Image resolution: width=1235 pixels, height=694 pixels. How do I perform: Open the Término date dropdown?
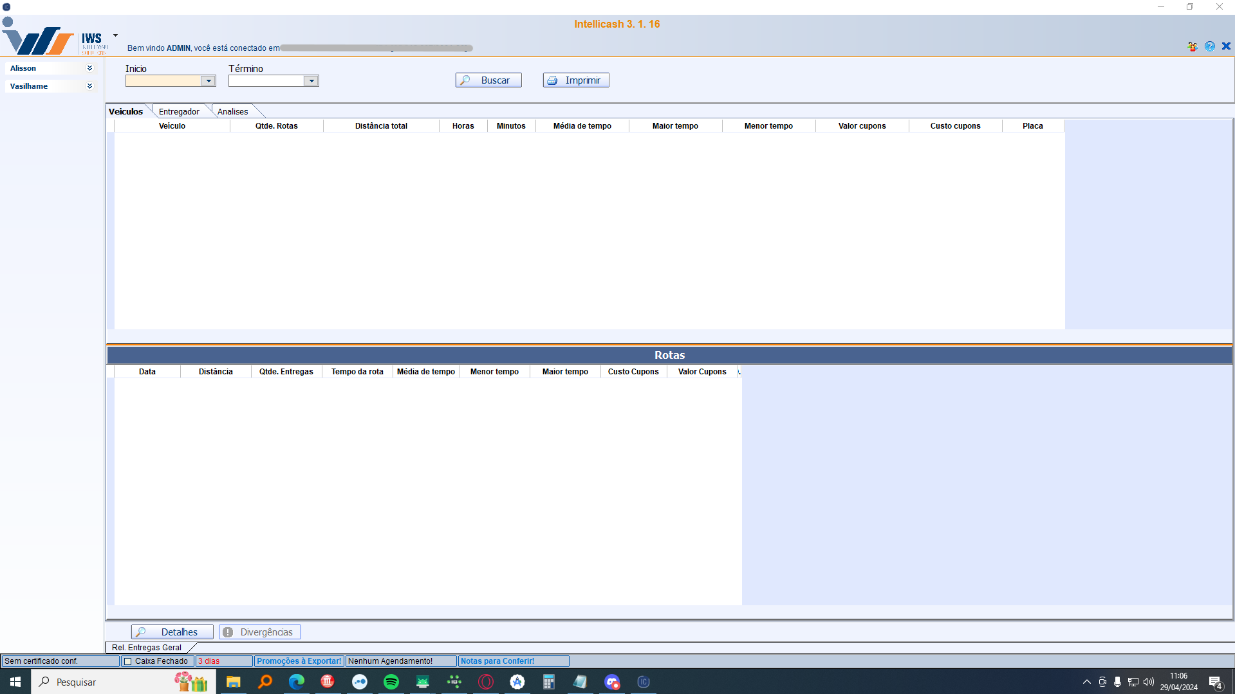[311, 81]
